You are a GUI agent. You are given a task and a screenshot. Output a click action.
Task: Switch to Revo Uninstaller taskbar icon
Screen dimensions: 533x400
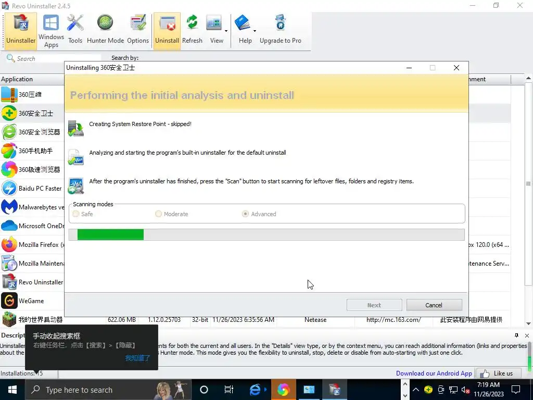pos(335,390)
